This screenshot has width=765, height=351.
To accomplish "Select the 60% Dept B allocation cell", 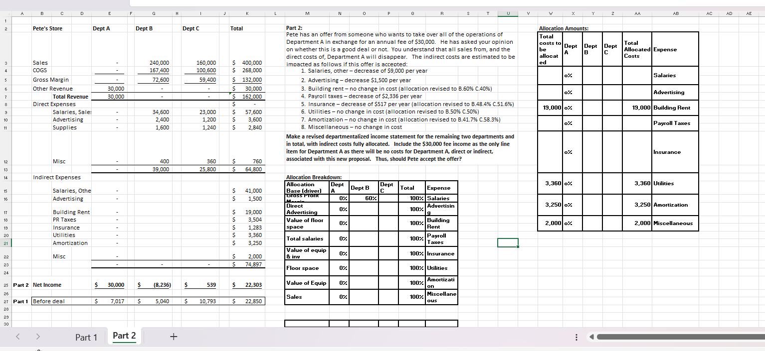I will click(x=364, y=198).
